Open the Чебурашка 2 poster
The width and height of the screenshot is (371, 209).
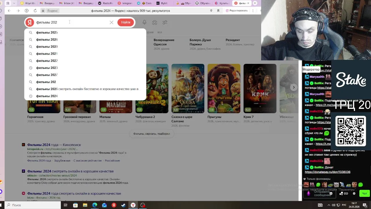point(152,89)
